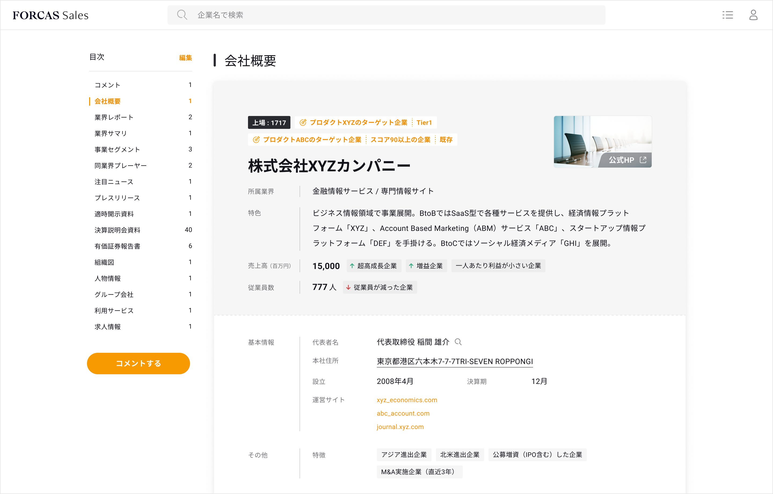Open the xyz_economics.com link
Viewport: 773px width, 494px height.
point(407,400)
